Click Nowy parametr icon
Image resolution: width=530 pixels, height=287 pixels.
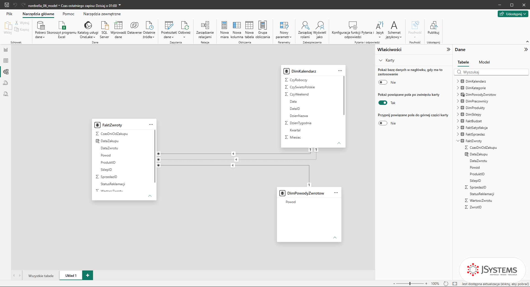(x=284, y=25)
